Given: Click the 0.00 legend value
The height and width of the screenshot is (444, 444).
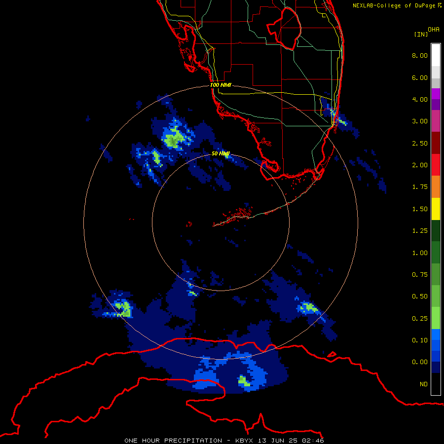Looking at the screenshot, I should tap(420, 362).
